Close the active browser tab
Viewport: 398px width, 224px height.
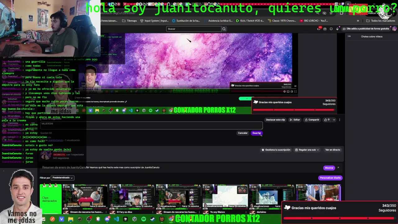348,4
